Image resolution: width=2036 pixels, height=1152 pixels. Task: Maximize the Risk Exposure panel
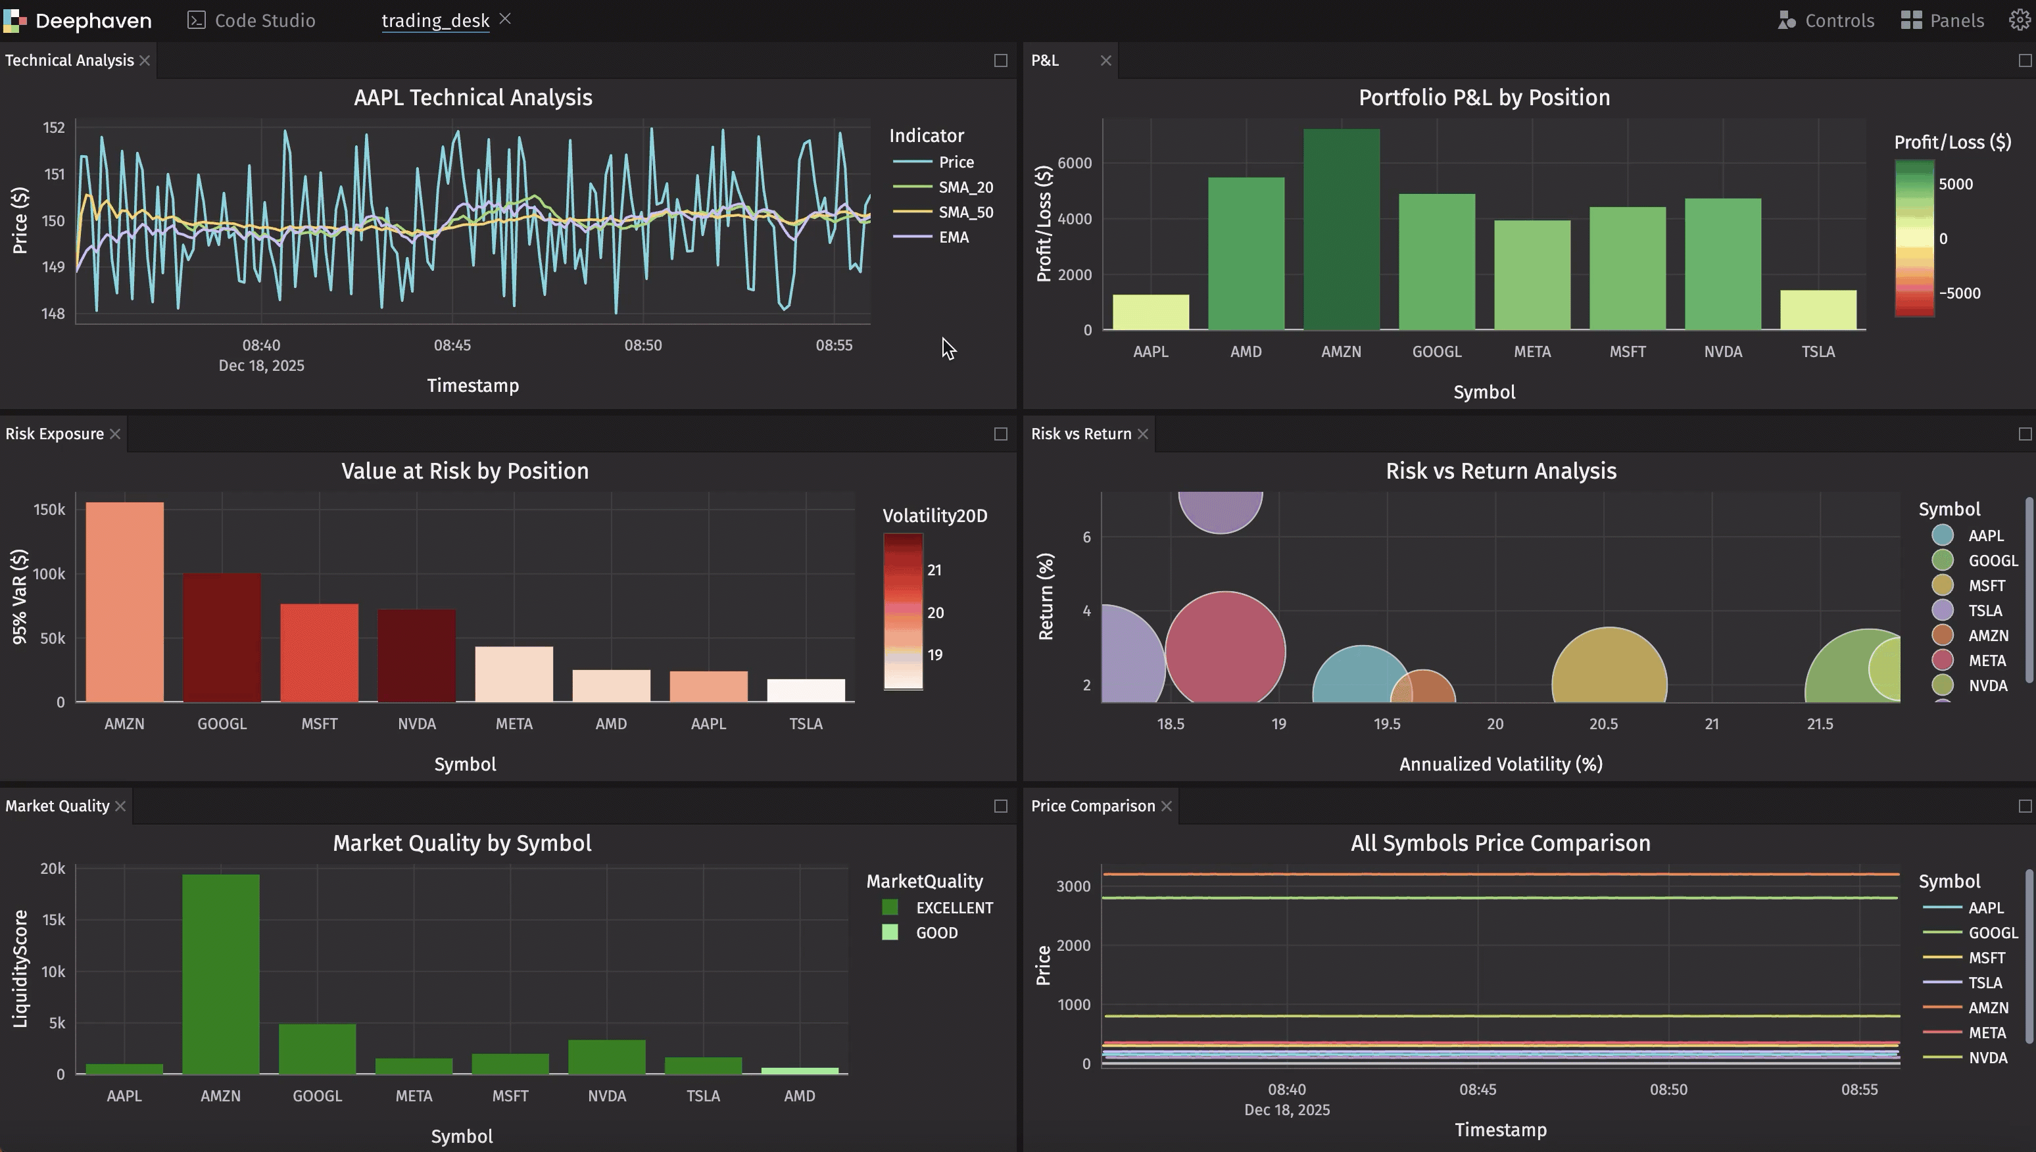1000,435
